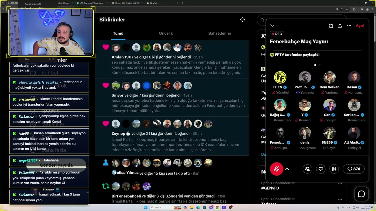Image resolution: width=376 pixels, height=211 pixels.
Task: Add a new browser tab with plus
Action: click(183, 3)
